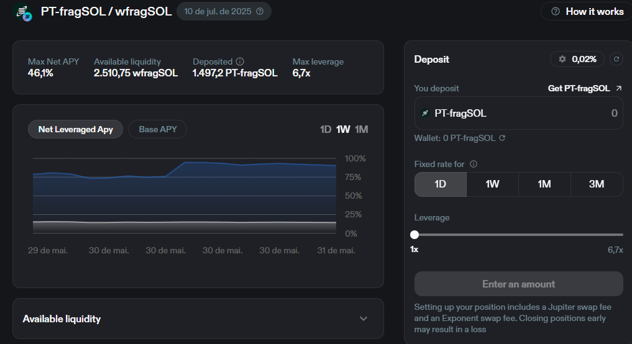Click the middle of the Leverage slider track
This screenshot has width=632, height=344.
tap(519, 235)
